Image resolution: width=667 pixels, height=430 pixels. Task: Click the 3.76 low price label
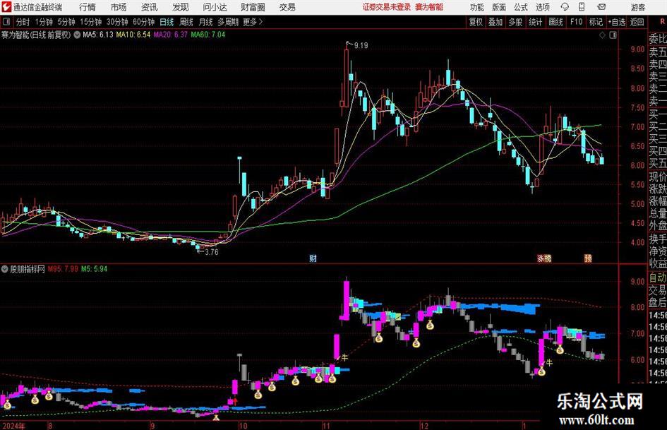[212, 252]
